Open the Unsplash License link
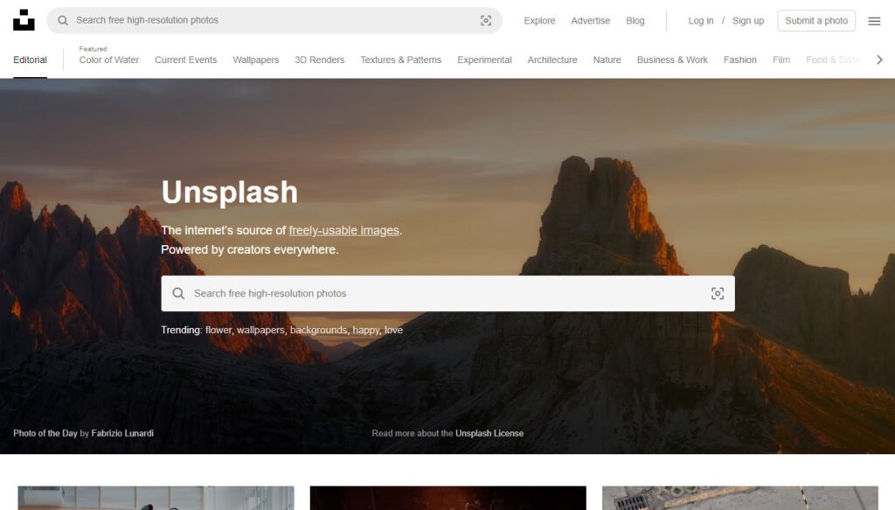895x510 pixels. point(489,434)
